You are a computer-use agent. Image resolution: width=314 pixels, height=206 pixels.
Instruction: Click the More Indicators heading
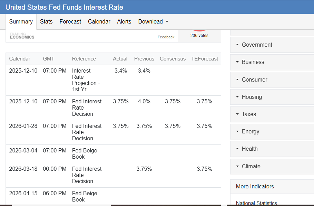(255, 186)
